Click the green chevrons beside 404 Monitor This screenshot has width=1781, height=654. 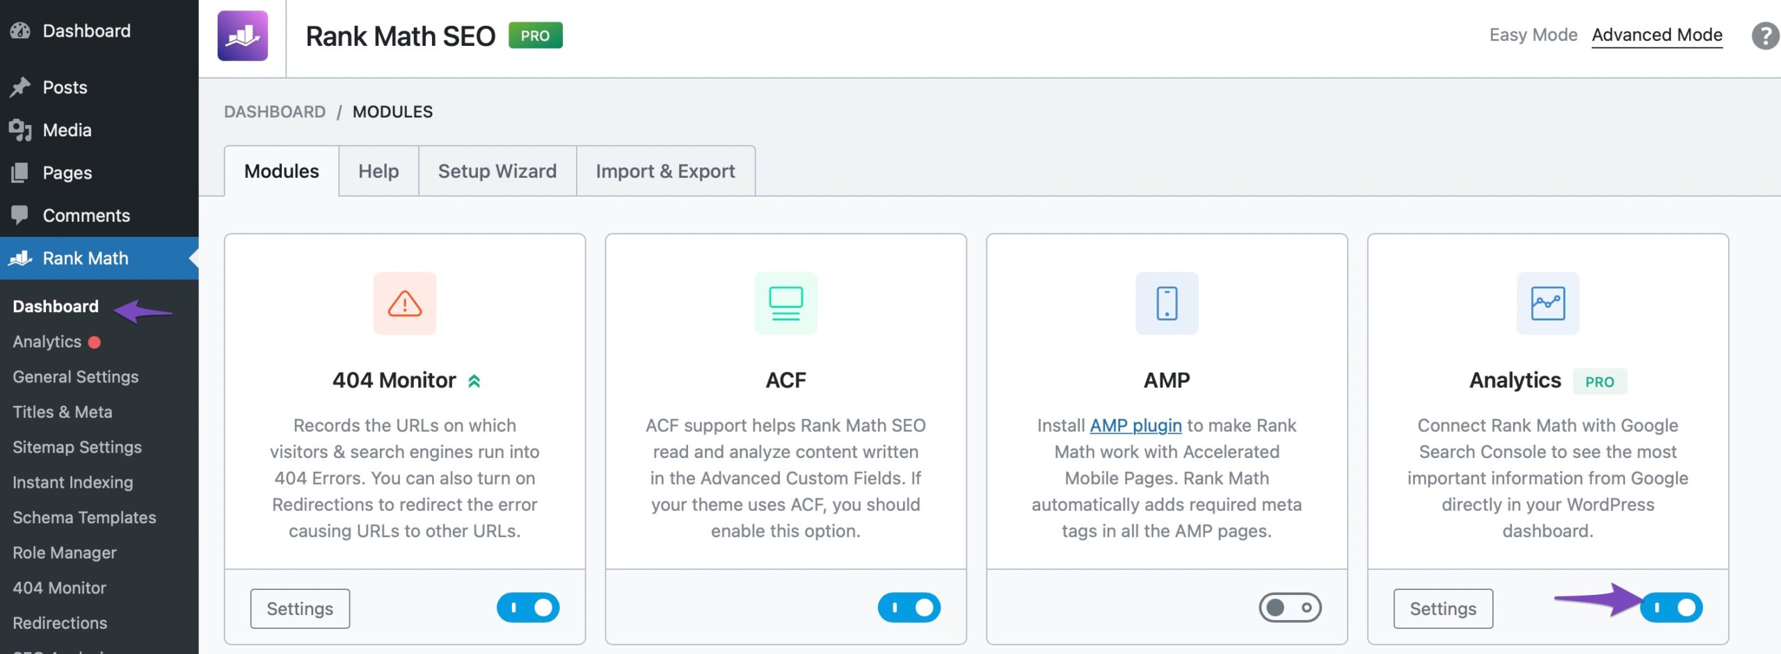(474, 381)
